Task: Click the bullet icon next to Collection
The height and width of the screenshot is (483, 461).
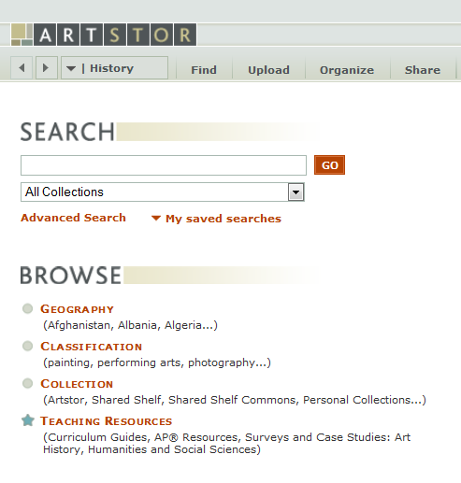Action: tap(27, 383)
